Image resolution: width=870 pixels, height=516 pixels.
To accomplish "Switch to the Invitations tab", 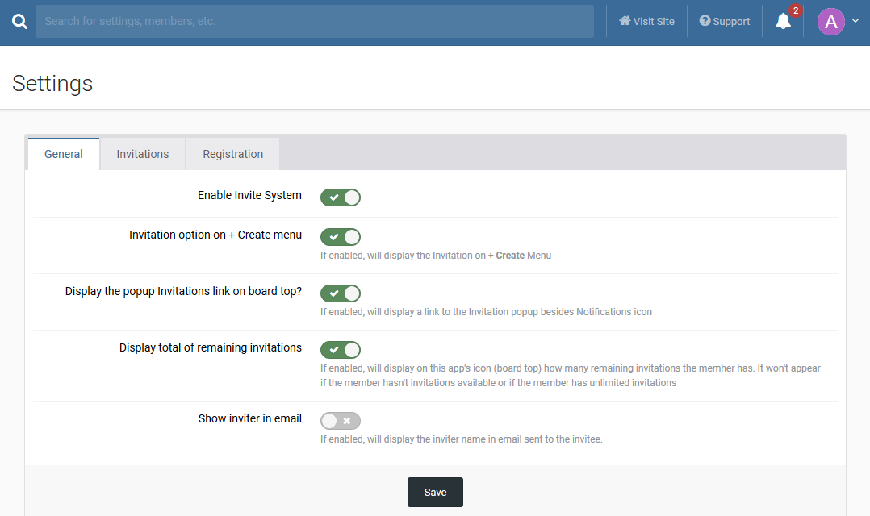I will click(143, 154).
